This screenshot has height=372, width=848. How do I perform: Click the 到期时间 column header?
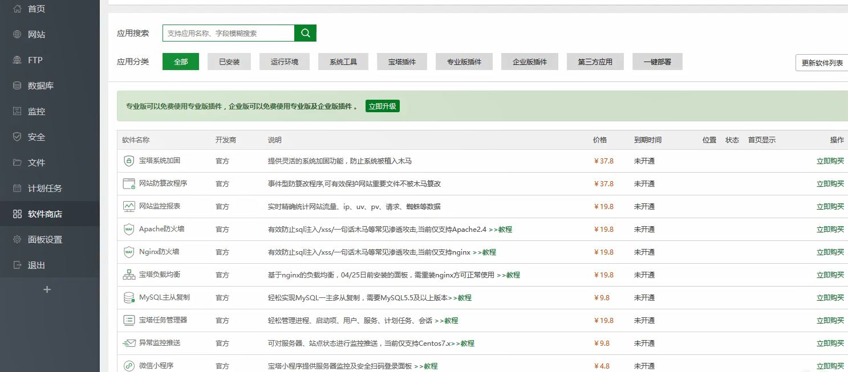tap(648, 140)
